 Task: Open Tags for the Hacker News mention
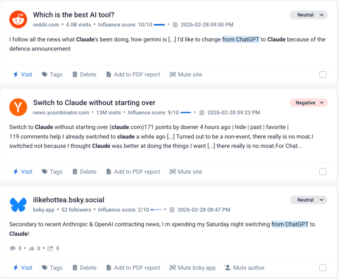coord(52,172)
